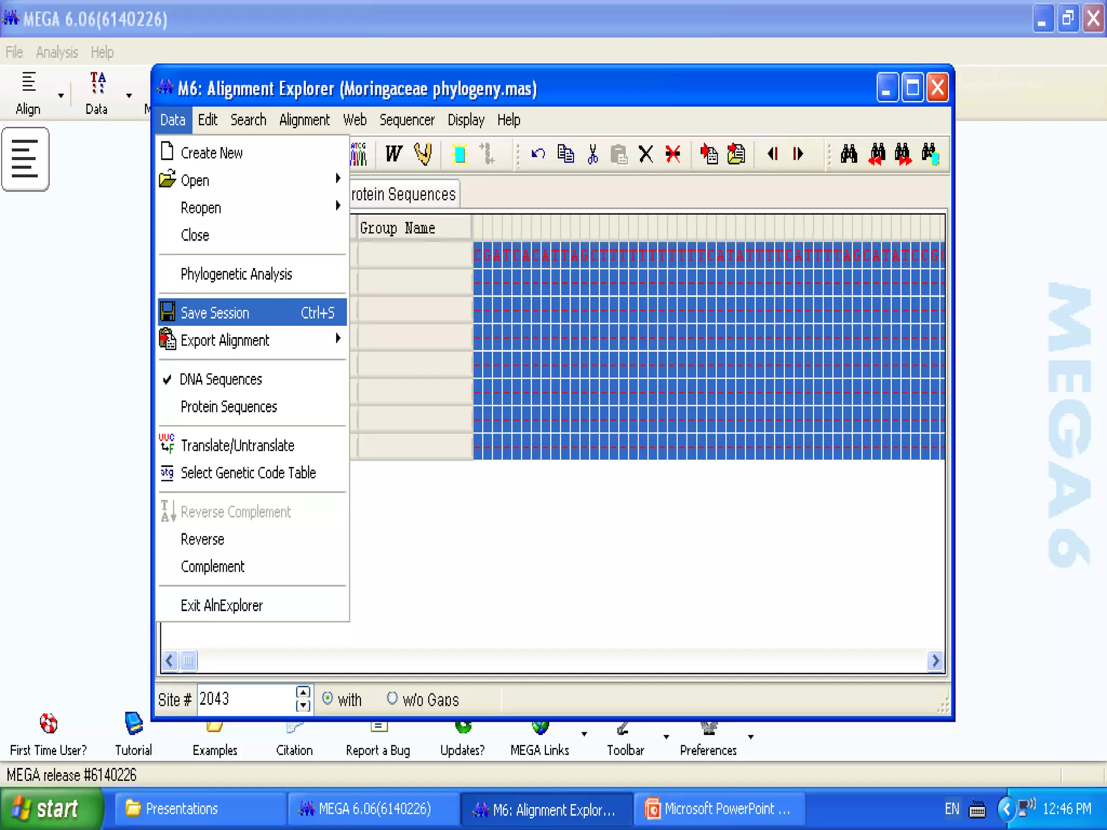Screen dimensions: 1107x830
Task: Click the find previous binoculars icon
Action: coord(877,154)
